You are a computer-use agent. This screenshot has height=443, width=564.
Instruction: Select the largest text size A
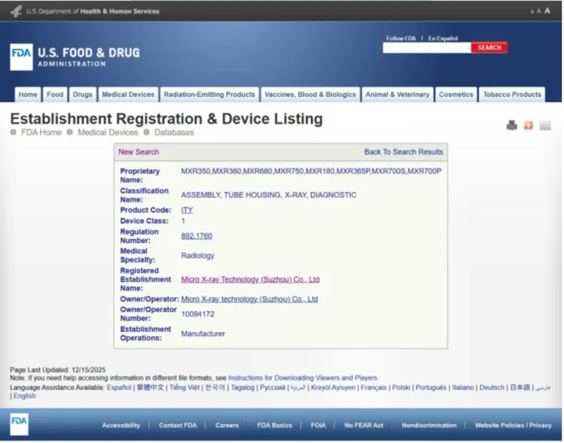[x=547, y=11]
